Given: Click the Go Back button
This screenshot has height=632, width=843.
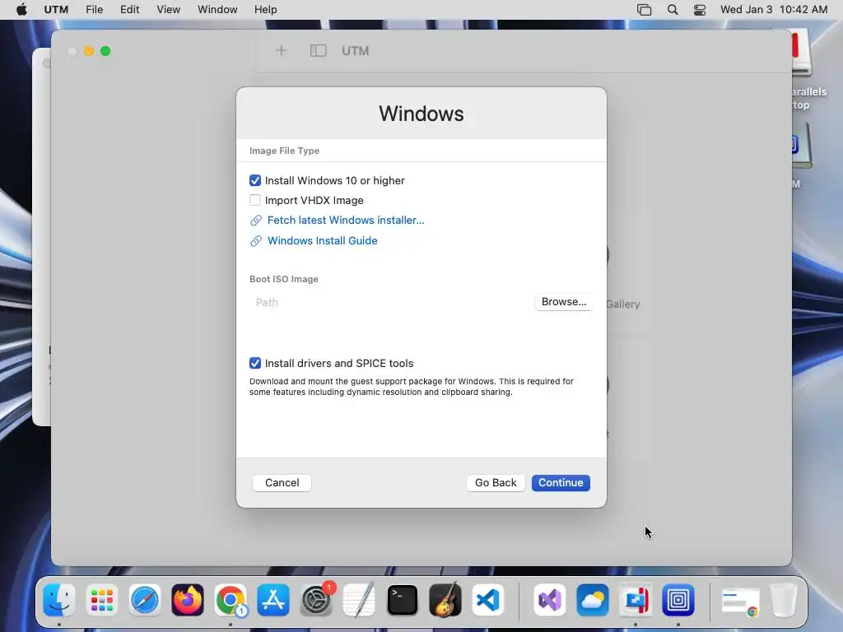Looking at the screenshot, I should point(496,482).
